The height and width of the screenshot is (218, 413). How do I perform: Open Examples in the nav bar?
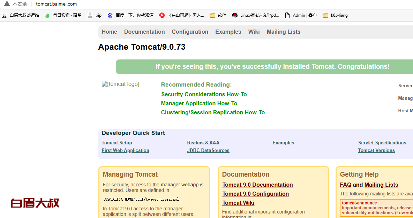[x=228, y=32]
